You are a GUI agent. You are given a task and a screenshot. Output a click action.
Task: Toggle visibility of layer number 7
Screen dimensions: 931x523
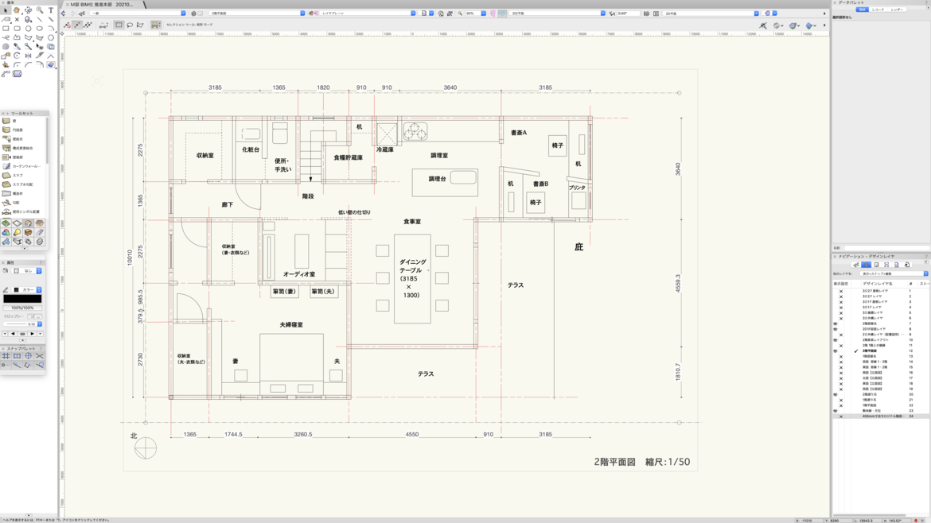(x=836, y=323)
